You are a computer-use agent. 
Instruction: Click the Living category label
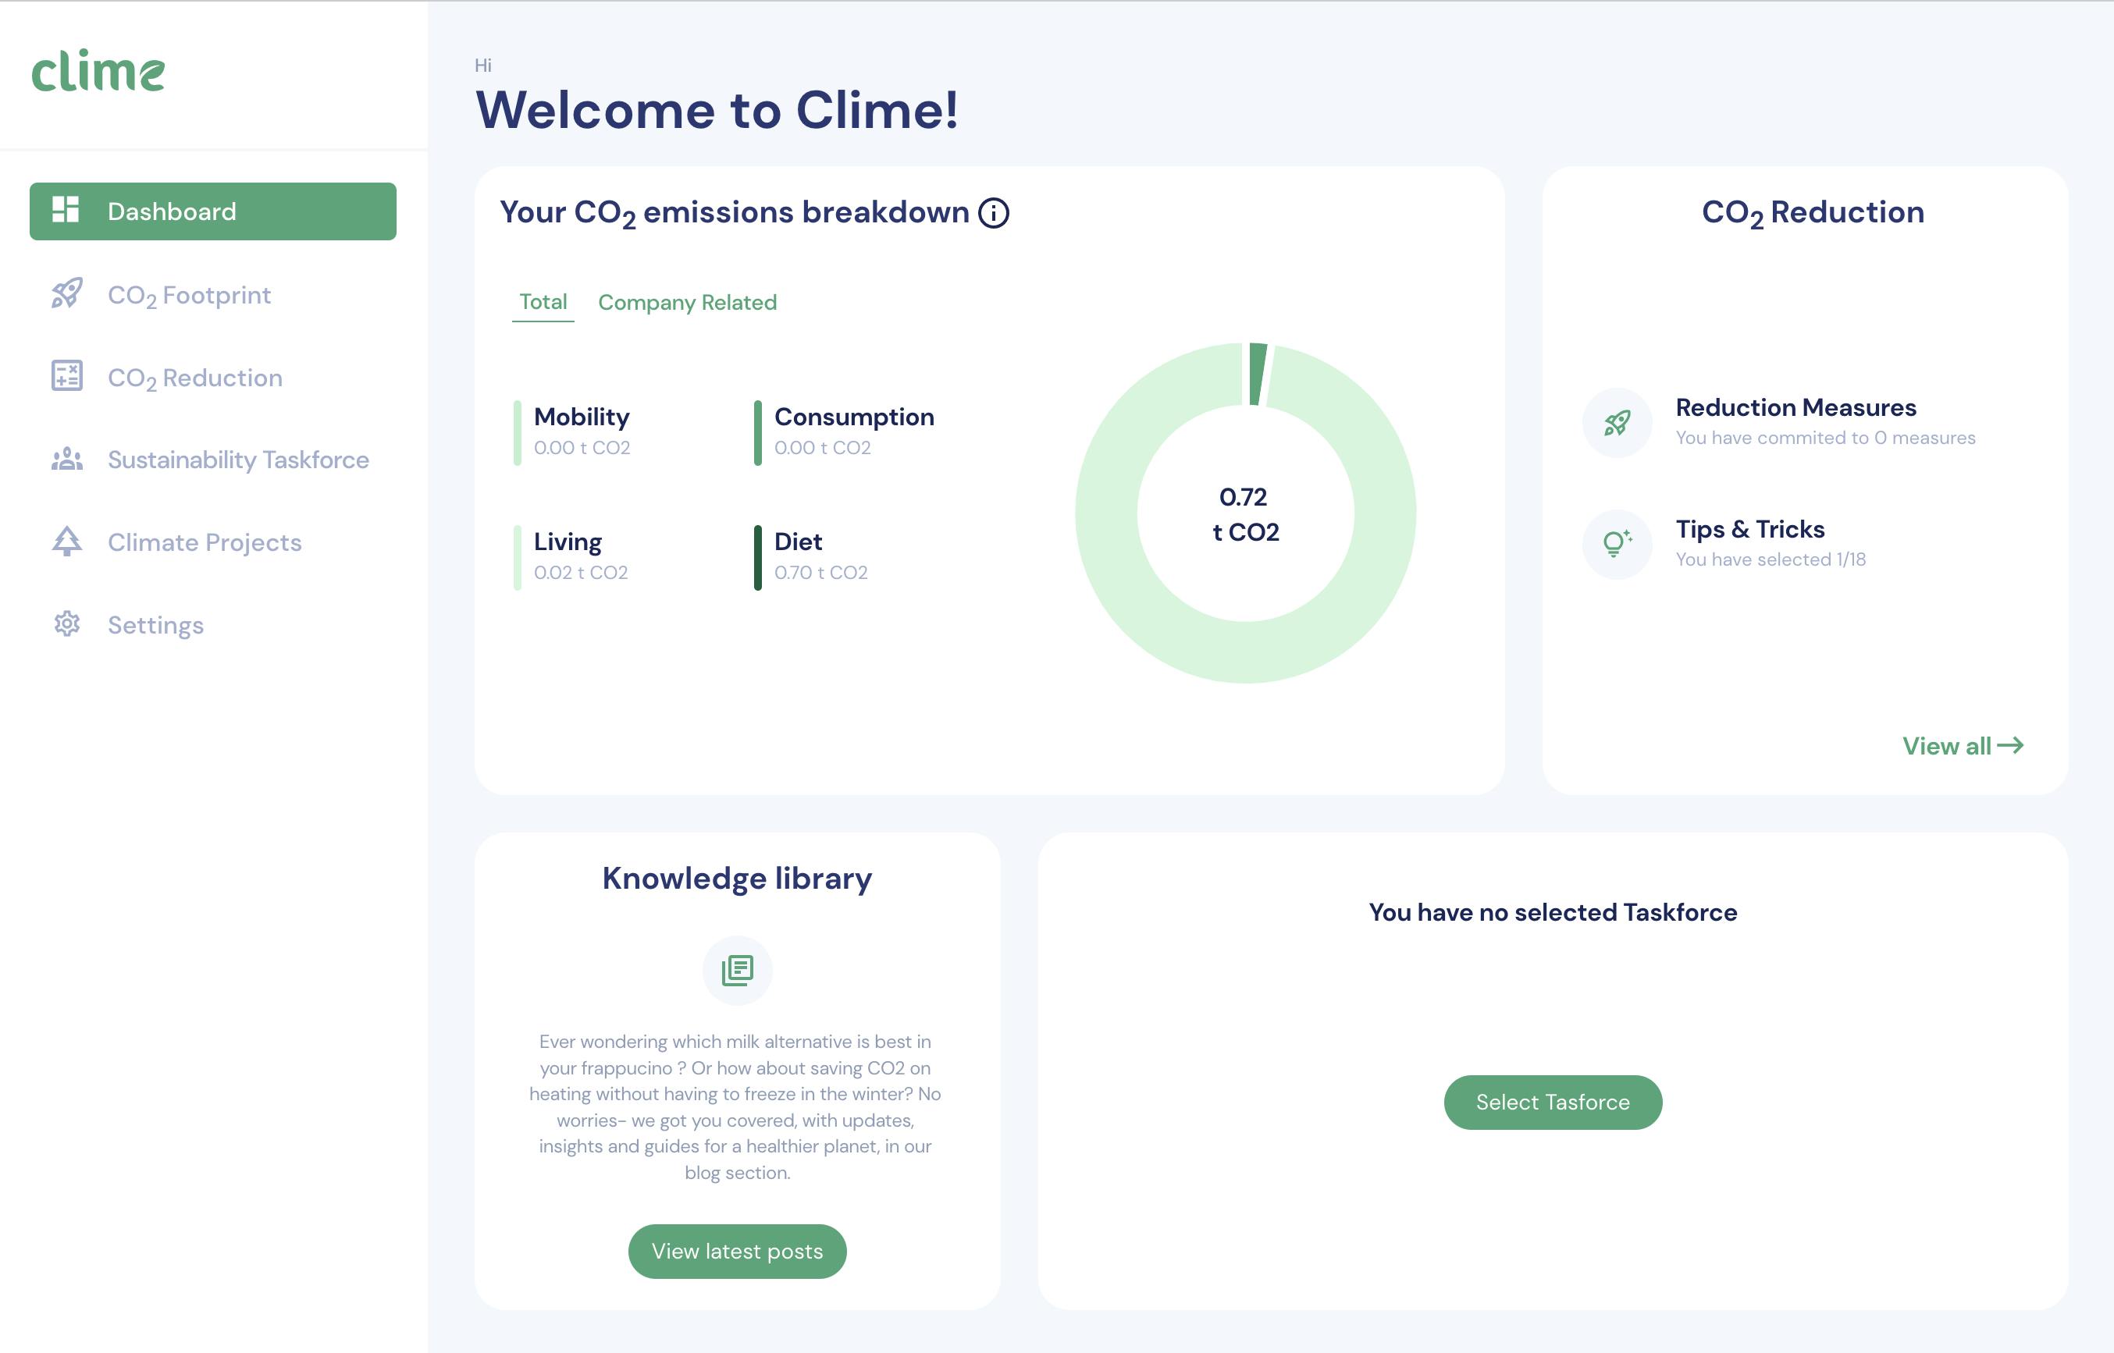[x=568, y=542]
